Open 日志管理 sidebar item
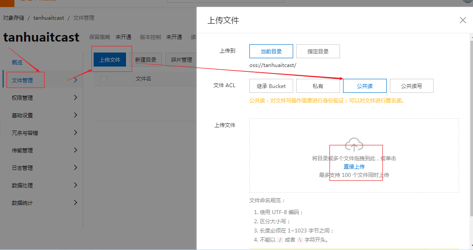This screenshot has height=250, width=473. pyautogui.click(x=22, y=168)
